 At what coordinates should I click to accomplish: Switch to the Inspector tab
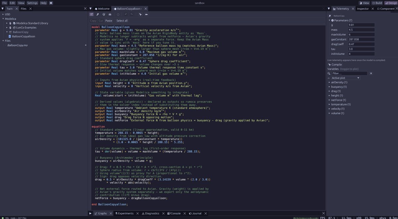point(363,9)
